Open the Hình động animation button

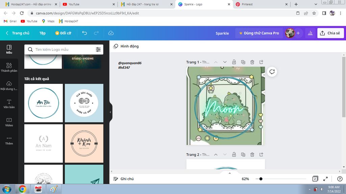(x=126, y=46)
